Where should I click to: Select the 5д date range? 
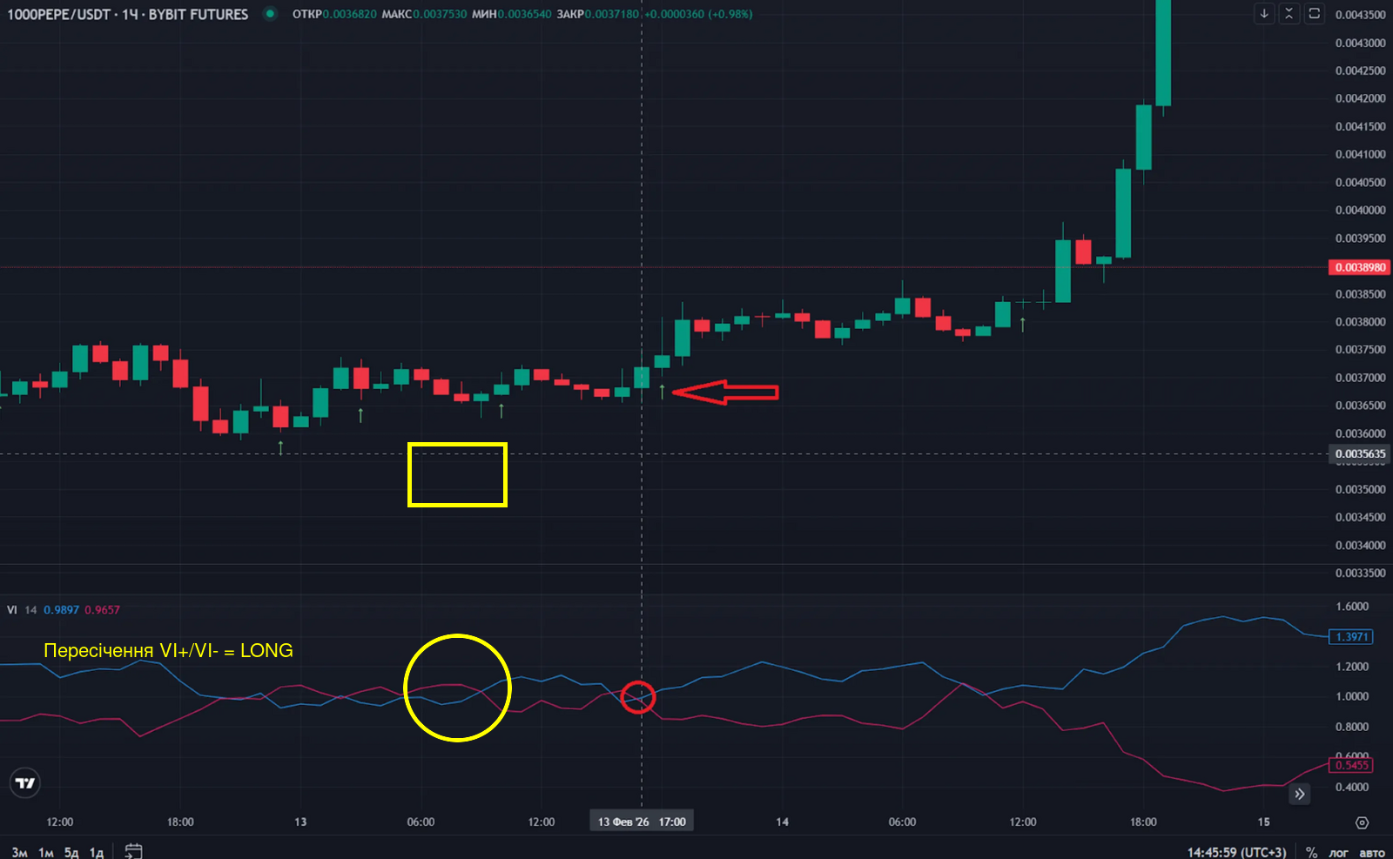point(71,852)
